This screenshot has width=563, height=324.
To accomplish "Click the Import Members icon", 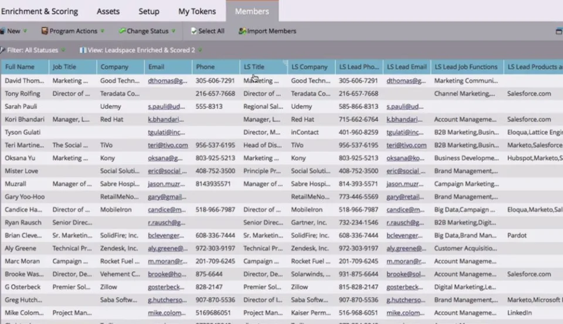I will (x=242, y=31).
